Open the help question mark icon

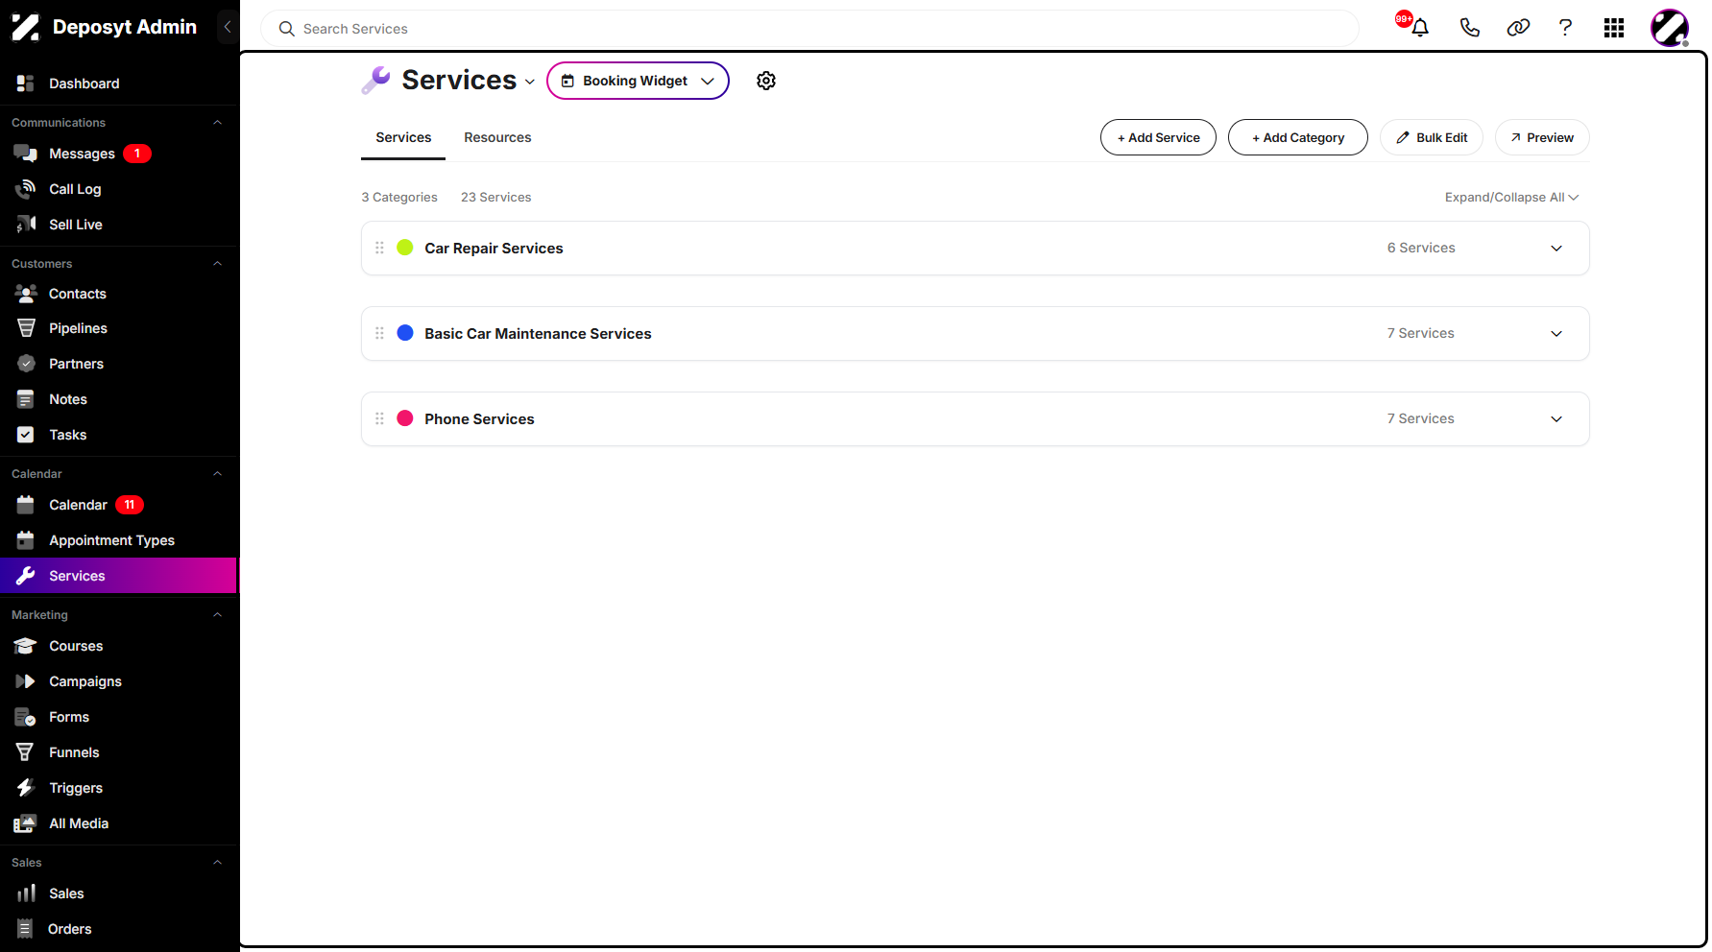click(1565, 28)
